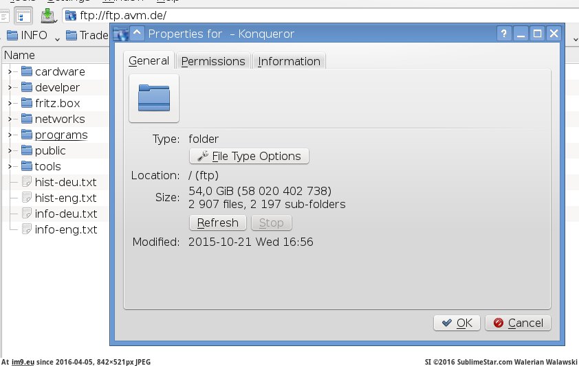This screenshot has width=579, height=366.
Task: Click the keep-above arrow in dialog titlebar
Action: (x=137, y=34)
